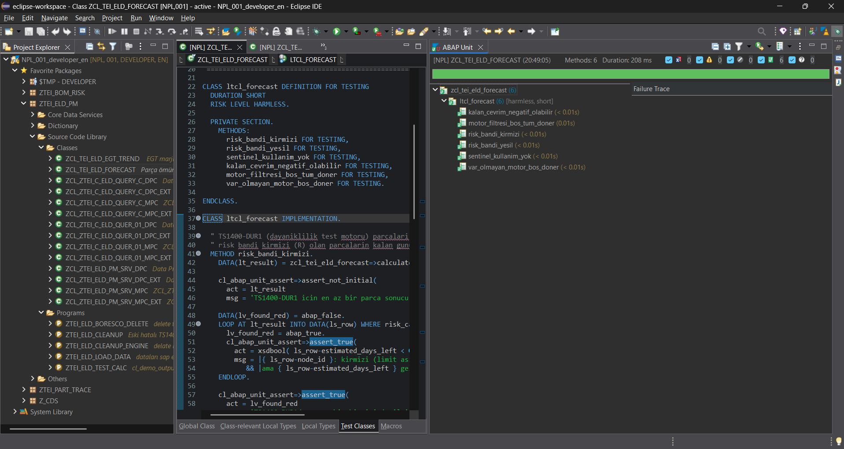
Task: Select ZTEI_ELD_LOAD_DATA program in explorer
Action: click(x=98, y=357)
